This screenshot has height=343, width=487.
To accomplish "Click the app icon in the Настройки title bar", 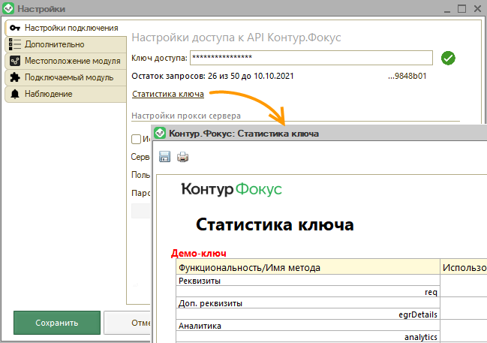I will [8, 8].
